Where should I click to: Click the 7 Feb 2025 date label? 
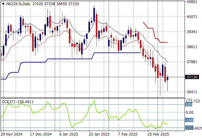(128, 134)
